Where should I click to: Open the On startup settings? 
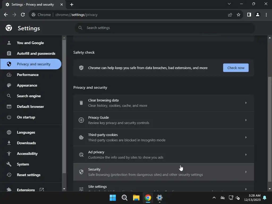31,117
